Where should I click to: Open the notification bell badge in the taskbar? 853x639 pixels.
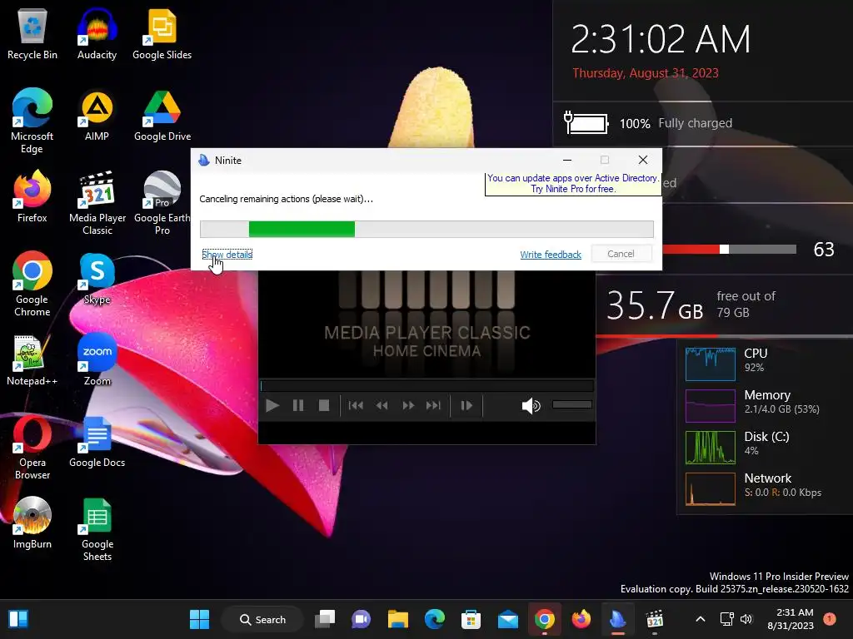click(830, 619)
